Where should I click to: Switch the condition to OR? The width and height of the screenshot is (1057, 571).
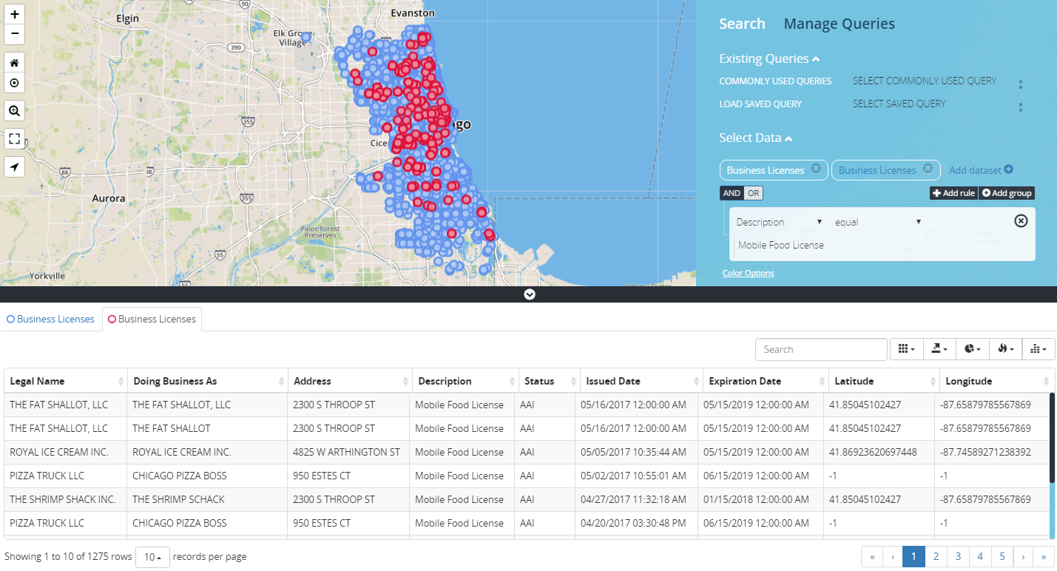coord(753,193)
